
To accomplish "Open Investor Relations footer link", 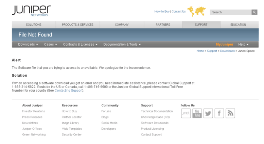I will [x=34, y=111].
